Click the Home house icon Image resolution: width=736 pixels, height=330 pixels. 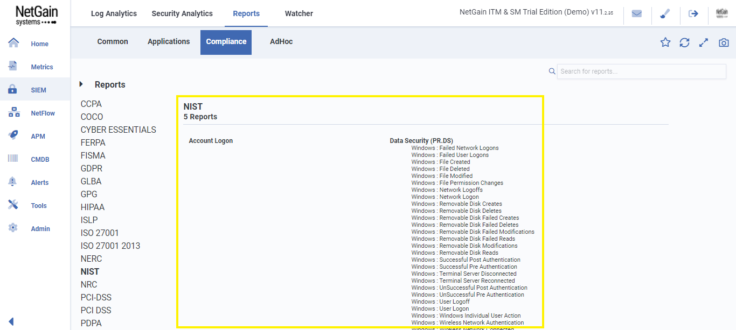[13, 43]
